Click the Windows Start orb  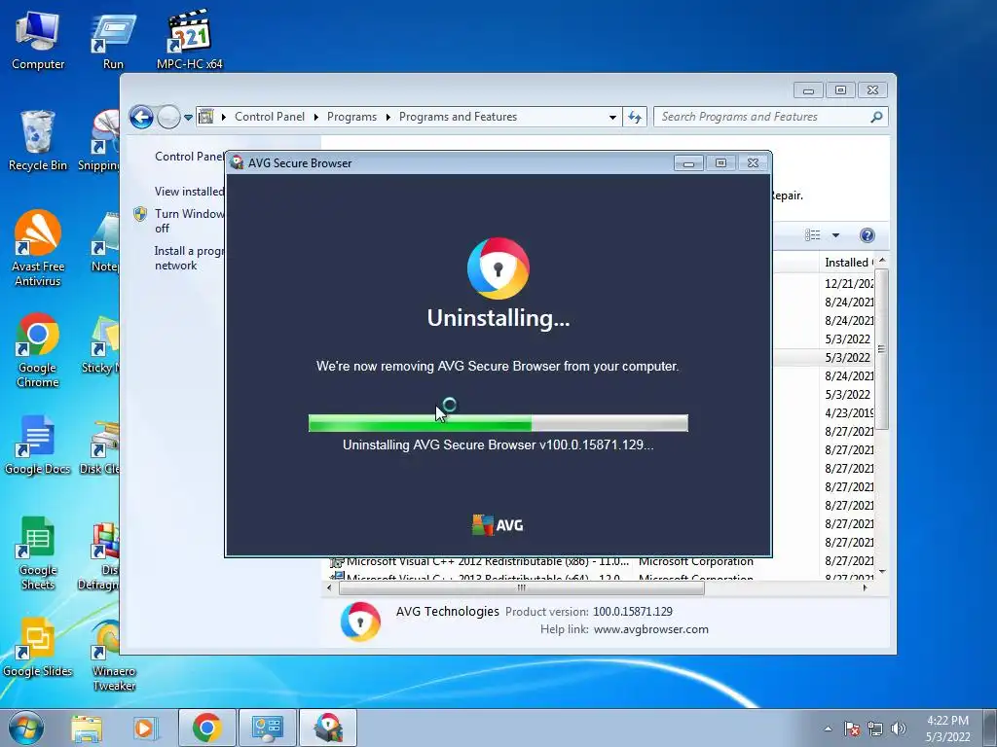25,728
